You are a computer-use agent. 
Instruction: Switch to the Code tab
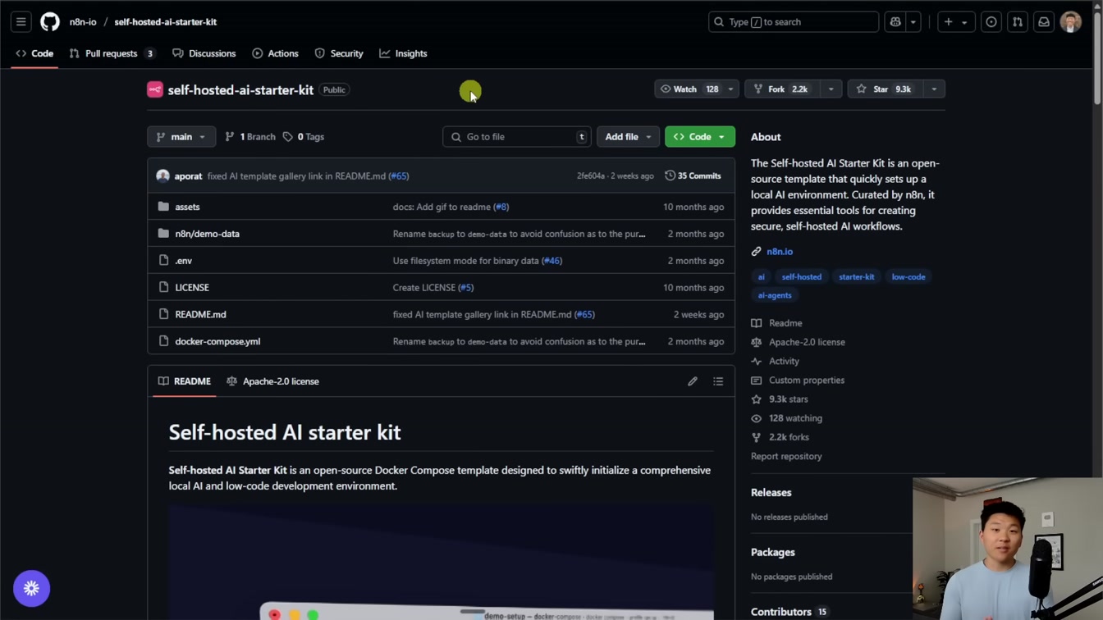[x=34, y=53]
